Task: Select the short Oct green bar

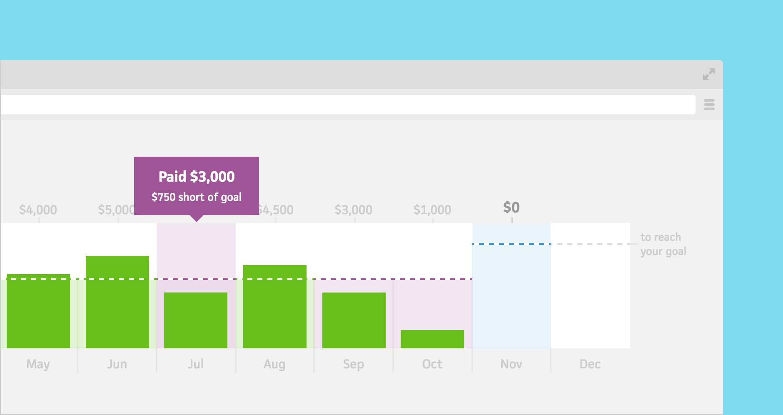Action: 432,338
